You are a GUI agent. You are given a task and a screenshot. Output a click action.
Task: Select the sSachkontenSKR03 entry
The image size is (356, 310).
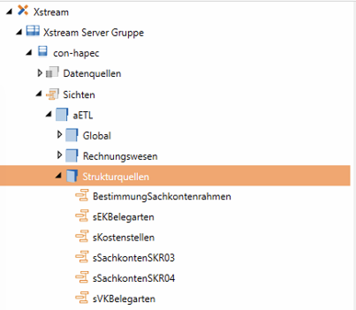131,258
